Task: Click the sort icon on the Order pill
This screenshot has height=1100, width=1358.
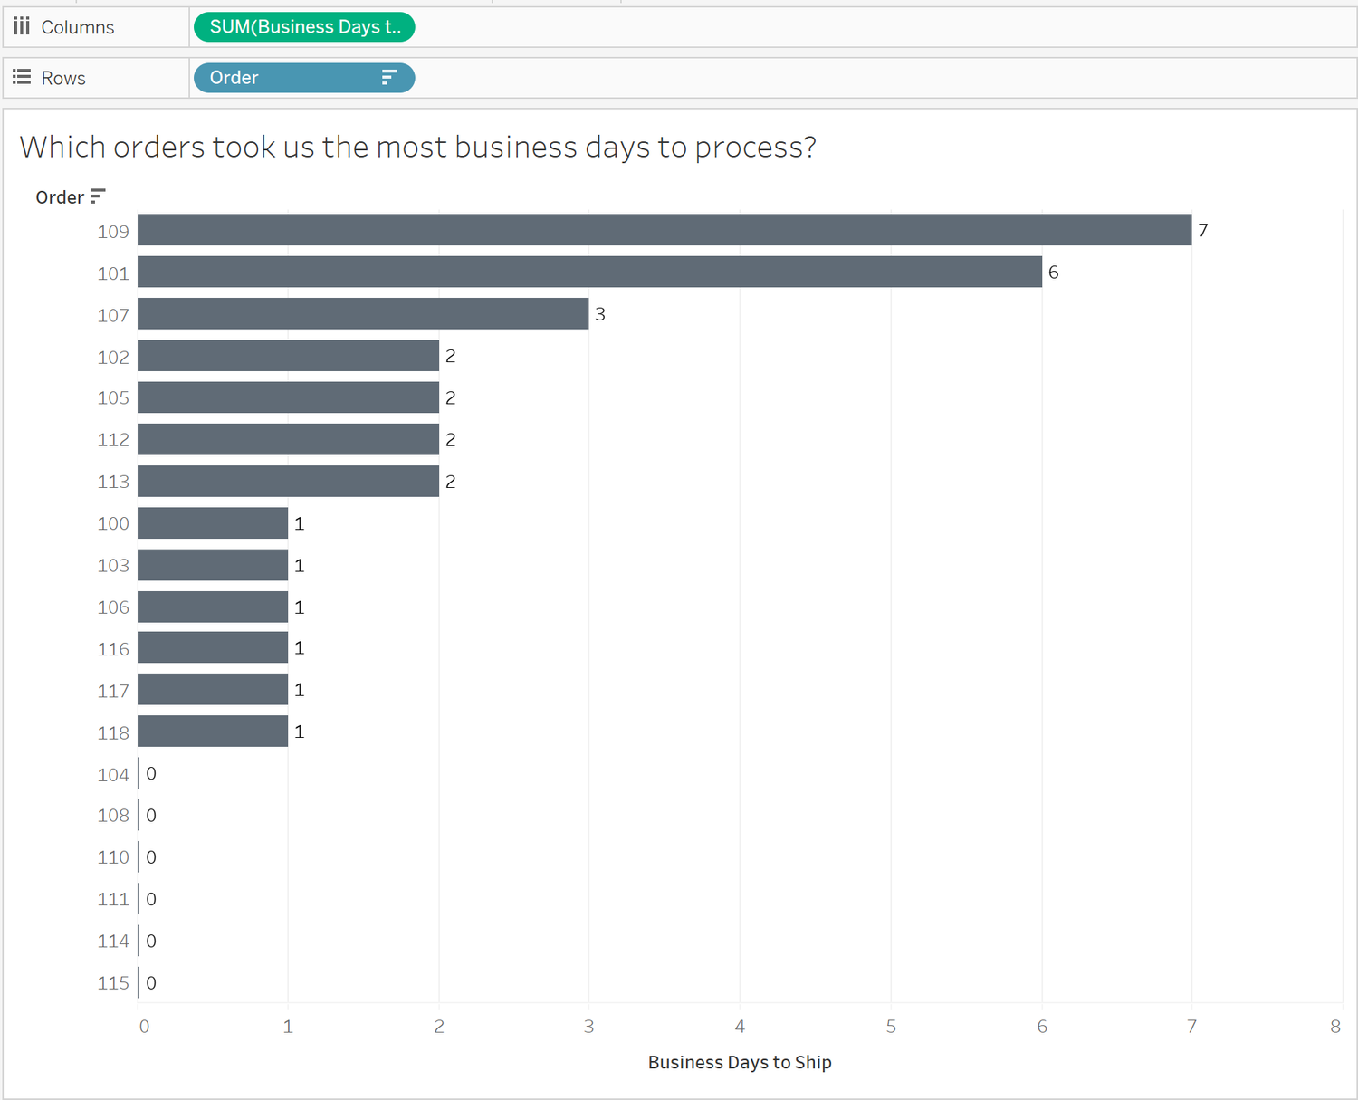Action: point(388,78)
